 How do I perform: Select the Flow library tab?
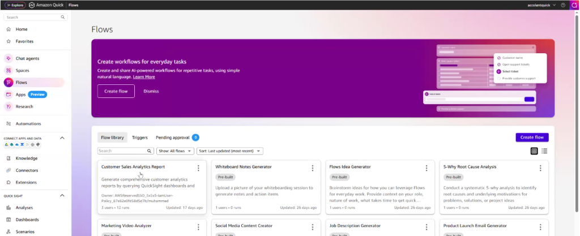pos(113,138)
